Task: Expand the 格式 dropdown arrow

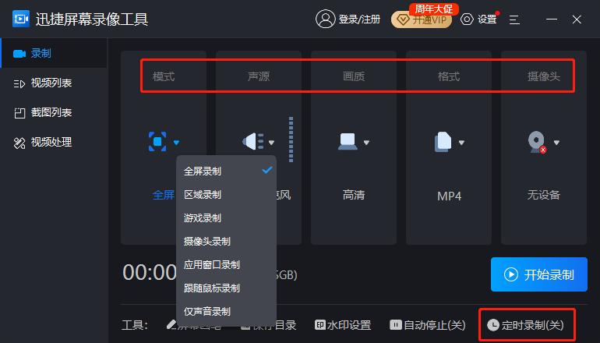Action: (x=461, y=143)
